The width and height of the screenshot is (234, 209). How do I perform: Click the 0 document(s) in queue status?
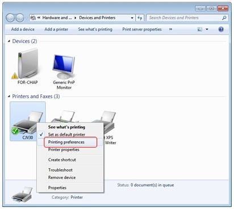152,185
